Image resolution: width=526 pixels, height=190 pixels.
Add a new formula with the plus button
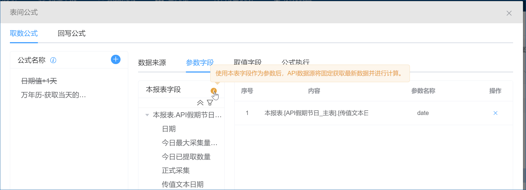pyautogui.click(x=116, y=59)
